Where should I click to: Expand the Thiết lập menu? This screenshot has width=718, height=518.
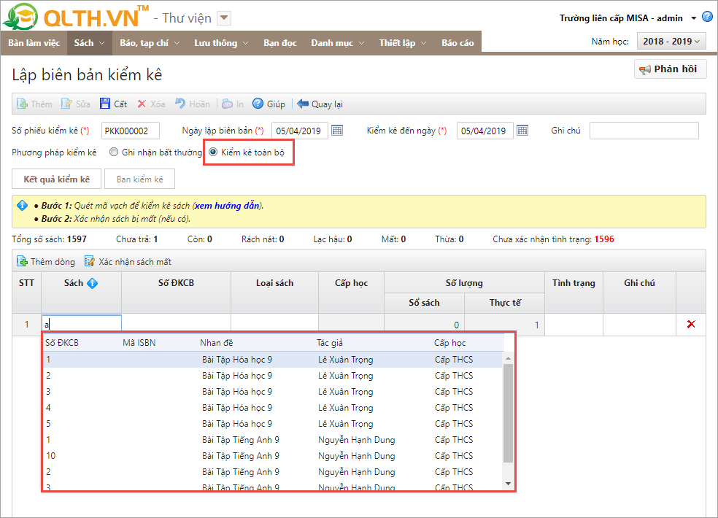point(403,43)
